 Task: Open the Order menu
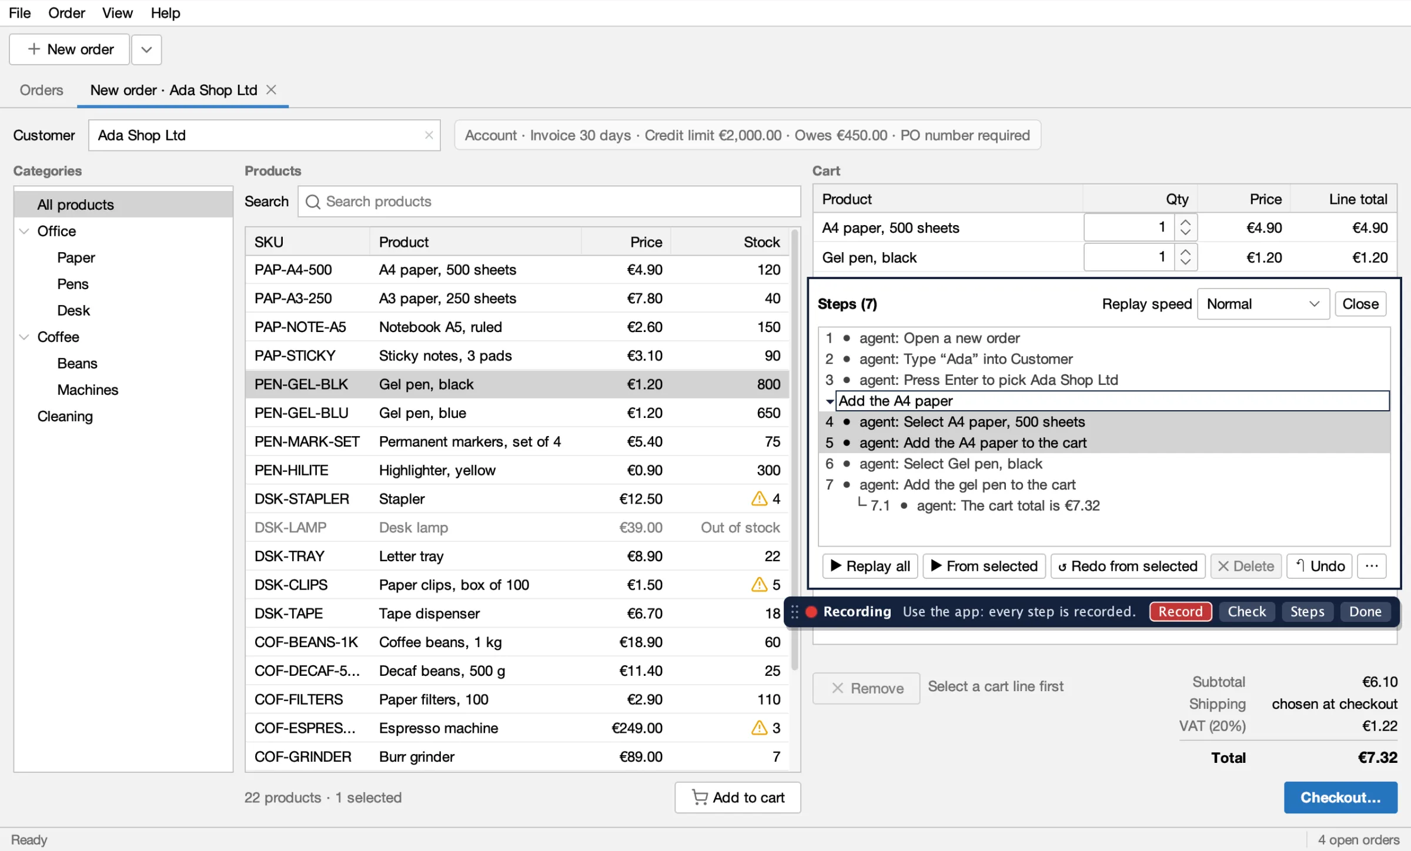[x=66, y=13]
